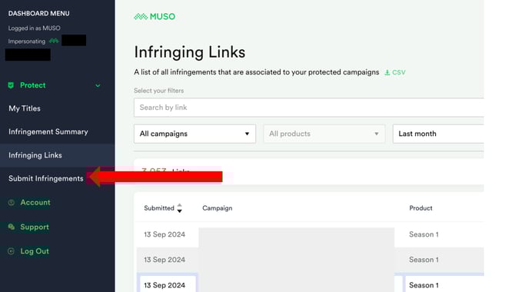Click the DASHBOARD MENU heading
This screenshot has width=515, height=292.
coord(38,14)
